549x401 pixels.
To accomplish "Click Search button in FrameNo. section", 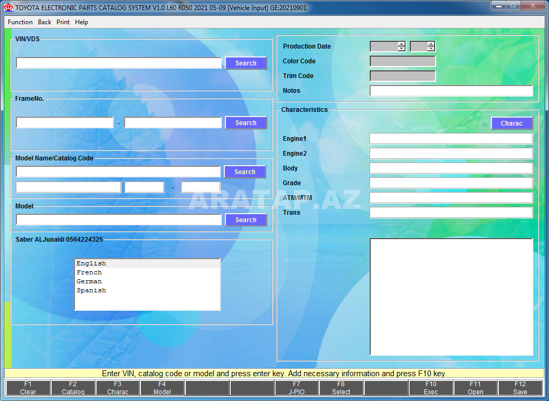I will (246, 123).
